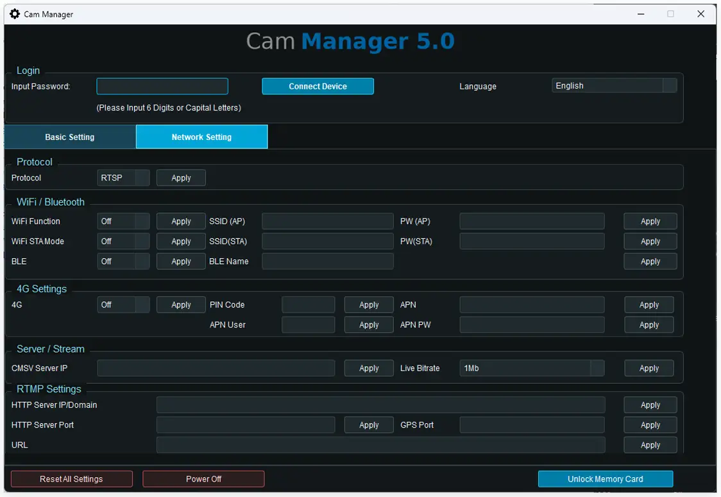Apply the WiFi STA Mode setting
The width and height of the screenshot is (721, 497).
(x=181, y=241)
